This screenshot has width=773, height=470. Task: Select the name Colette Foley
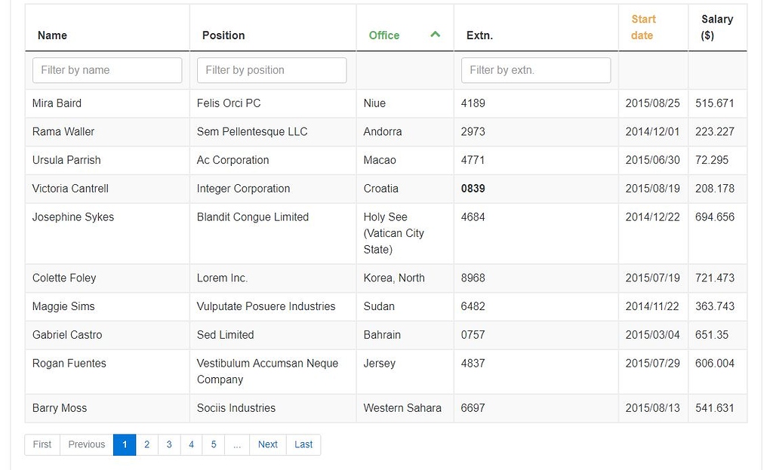click(64, 278)
